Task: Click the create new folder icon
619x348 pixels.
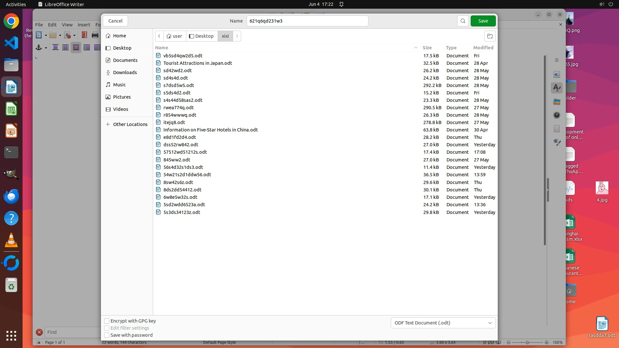Action: tap(490, 36)
